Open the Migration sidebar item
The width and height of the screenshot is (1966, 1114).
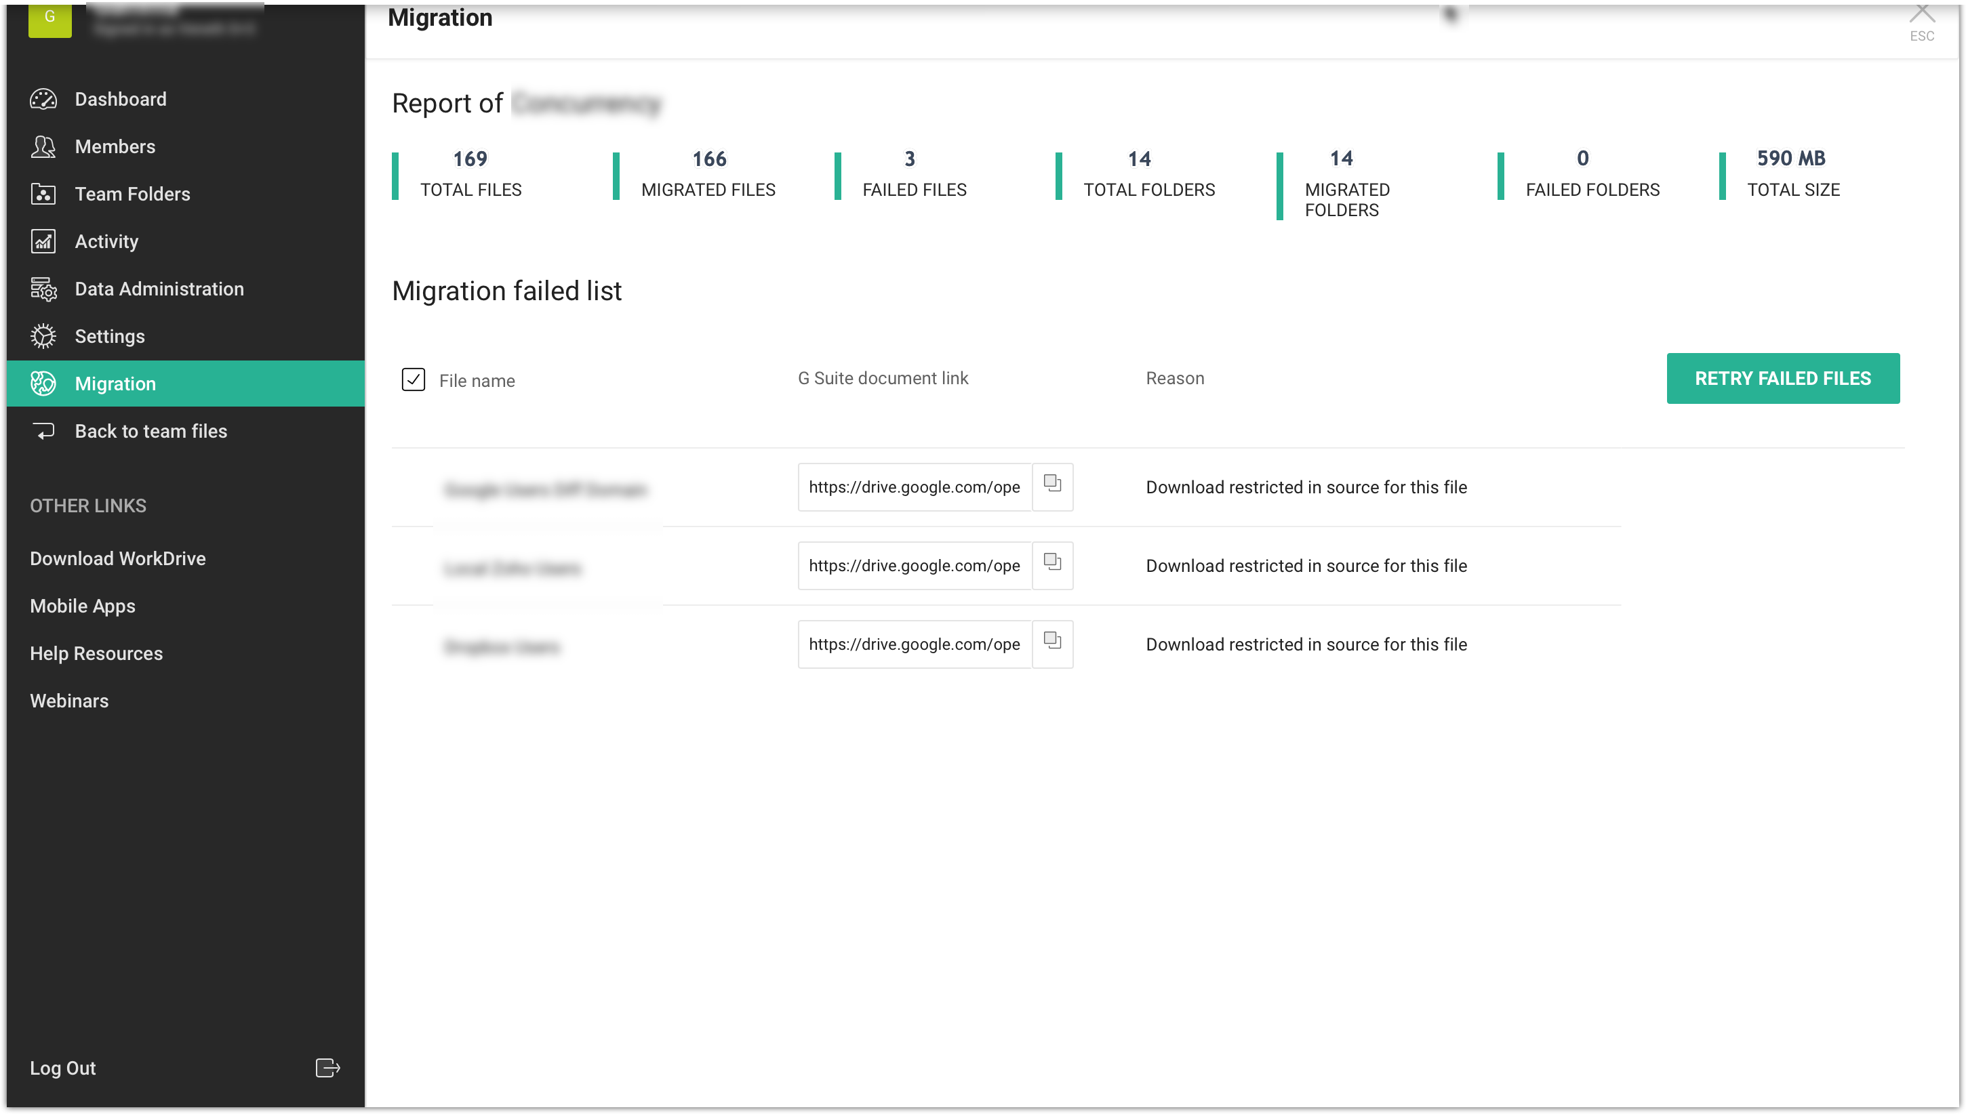click(x=115, y=384)
